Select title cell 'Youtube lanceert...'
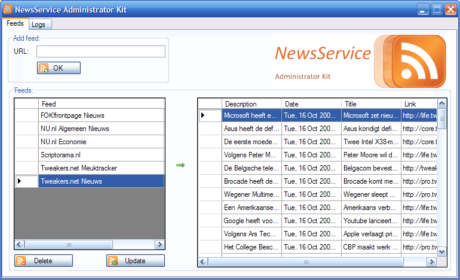460x280 pixels. point(371,221)
